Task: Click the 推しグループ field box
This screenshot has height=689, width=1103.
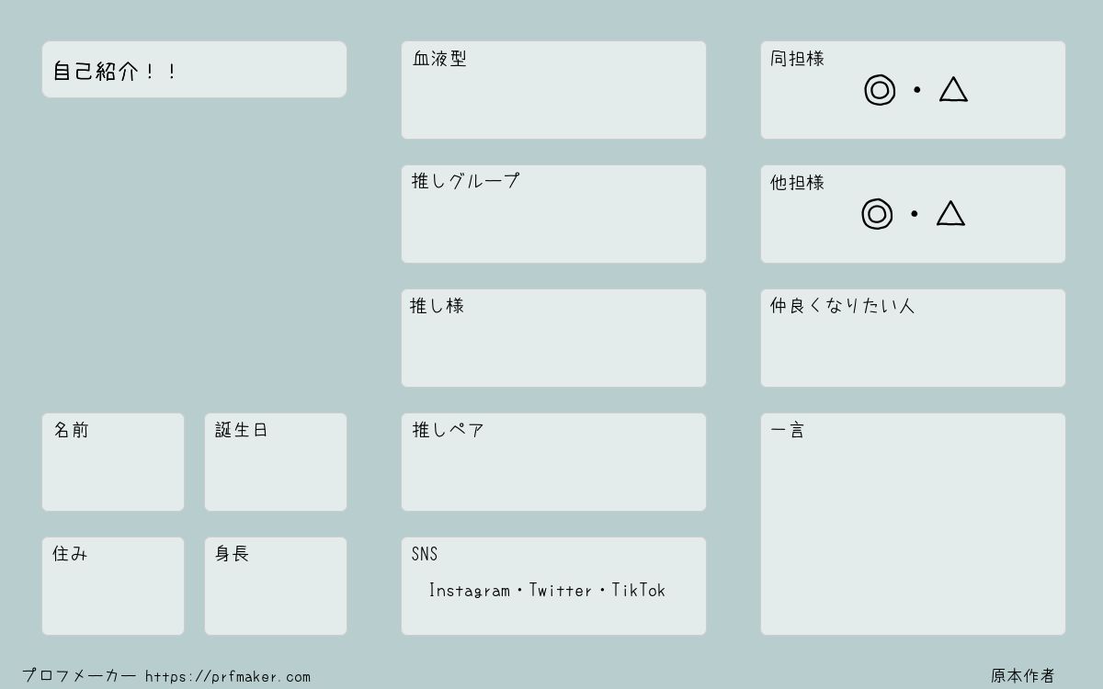Action: tap(553, 214)
